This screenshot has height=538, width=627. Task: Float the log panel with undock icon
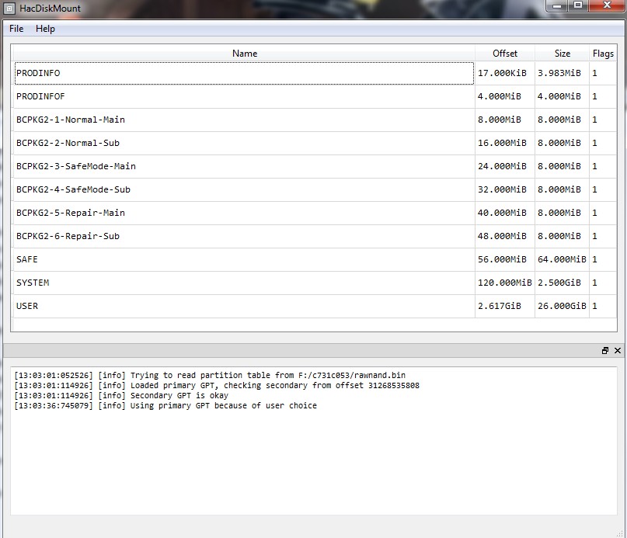[605, 351]
